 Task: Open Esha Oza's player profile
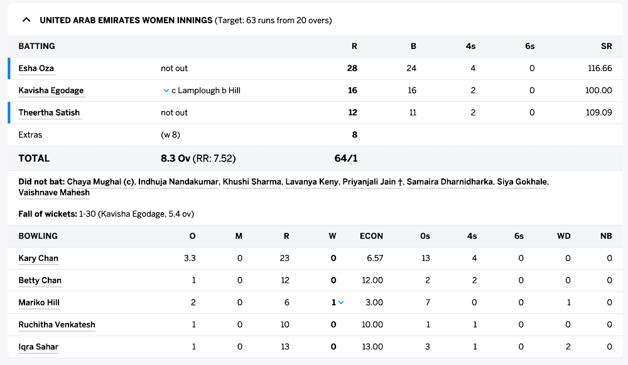click(x=36, y=68)
